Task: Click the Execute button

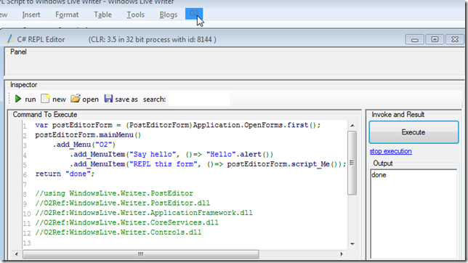Action: point(413,132)
